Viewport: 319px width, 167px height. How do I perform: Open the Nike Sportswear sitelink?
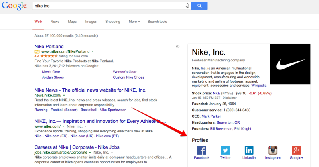[x=113, y=110]
